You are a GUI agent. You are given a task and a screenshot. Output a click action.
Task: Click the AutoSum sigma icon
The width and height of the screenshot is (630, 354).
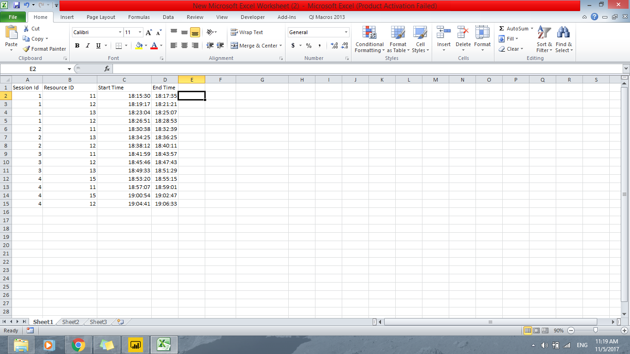tap(502, 29)
